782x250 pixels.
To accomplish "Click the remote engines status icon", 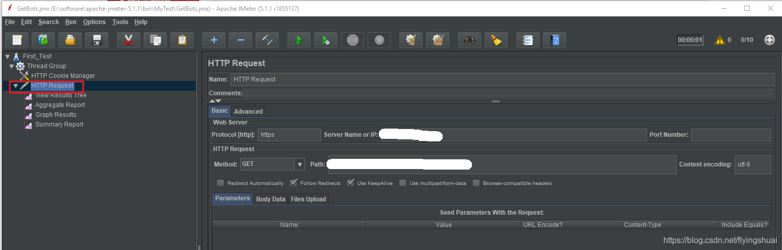I will [x=770, y=40].
